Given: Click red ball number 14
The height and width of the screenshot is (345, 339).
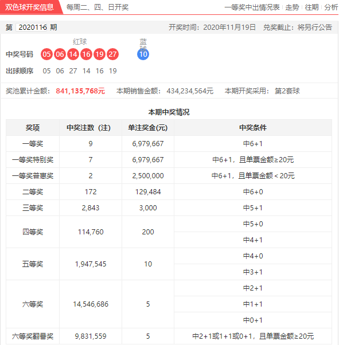Looking at the screenshot, I should pyautogui.click(x=73, y=54).
